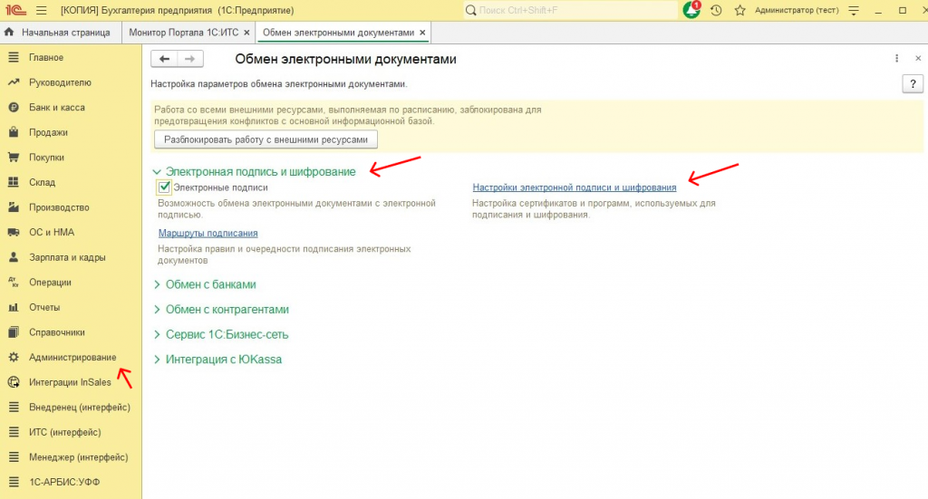Open Внедренец (интерфейс) section
Image resolution: width=928 pixels, height=499 pixels.
point(80,407)
